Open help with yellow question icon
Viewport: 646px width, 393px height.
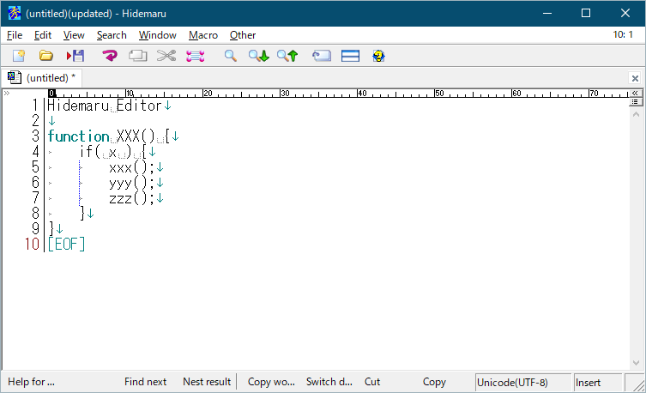coord(378,56)
